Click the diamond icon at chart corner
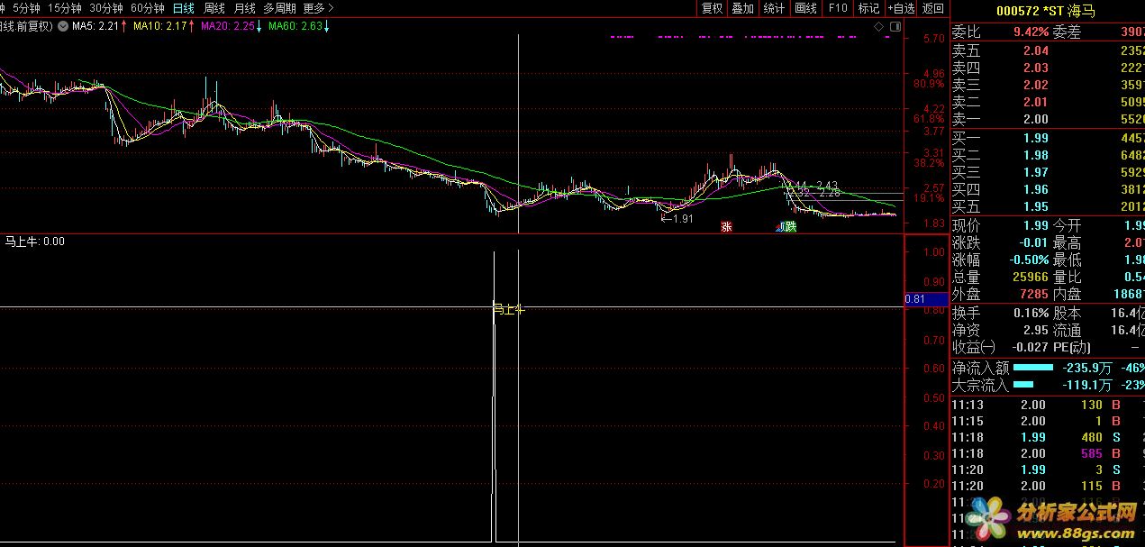Image resolution: width=1145 pixels, height=547 pixels. [x=879, y=28]
